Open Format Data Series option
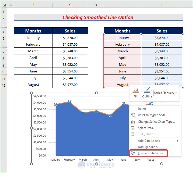 coord(152,153)
